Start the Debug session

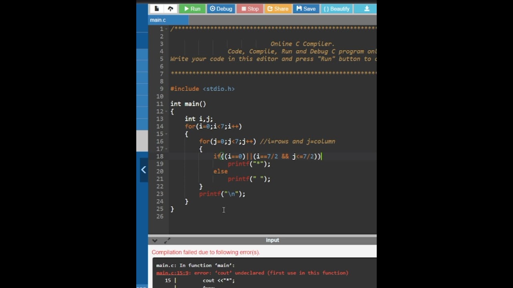(x=221, y=9)
